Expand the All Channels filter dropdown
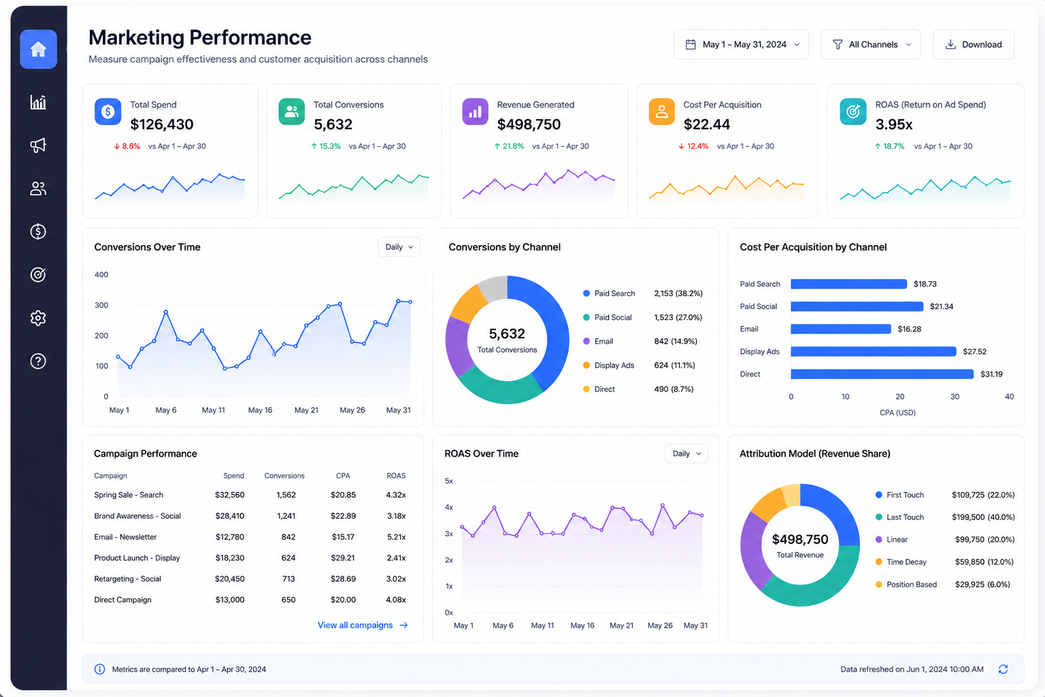The image size is (1045, 697). click(871, 44)
